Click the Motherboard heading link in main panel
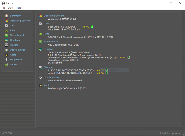This screenshot has width=185, height=136. pos(51,42)
